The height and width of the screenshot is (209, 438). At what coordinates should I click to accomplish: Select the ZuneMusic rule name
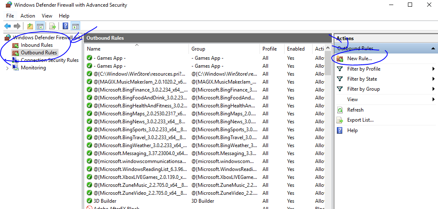pyautogui.click(x=140, y=185)
